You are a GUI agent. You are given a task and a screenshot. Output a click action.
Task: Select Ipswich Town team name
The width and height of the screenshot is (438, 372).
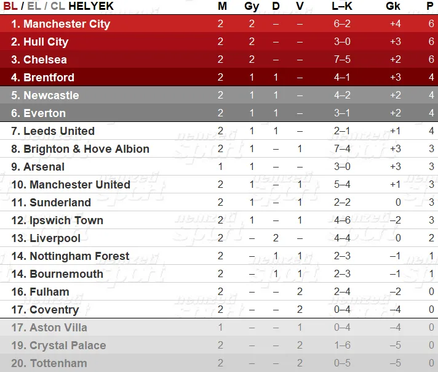pos(57,220)
